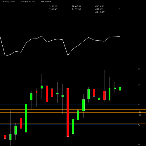
Task: Click price axis label '56'
Action: [x=139, y=105]
